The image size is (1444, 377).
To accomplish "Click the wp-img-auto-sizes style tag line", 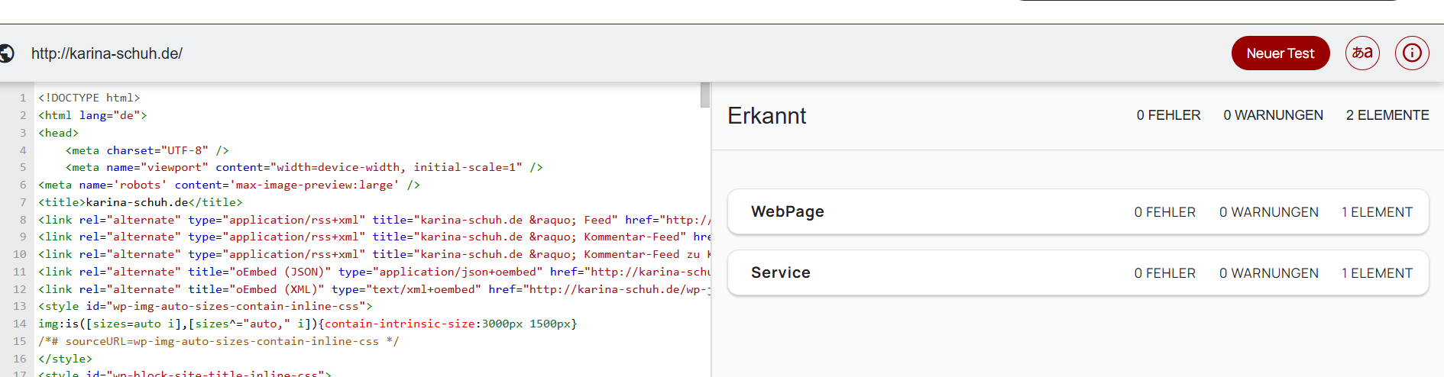I will pyautogui.click(x=206, y=306).
